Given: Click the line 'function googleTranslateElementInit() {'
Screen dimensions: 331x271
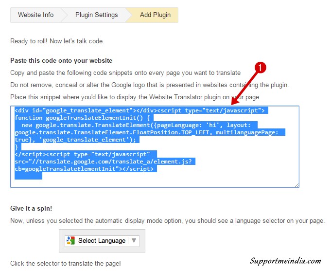Looking at the screenshot, I should 82,118.
